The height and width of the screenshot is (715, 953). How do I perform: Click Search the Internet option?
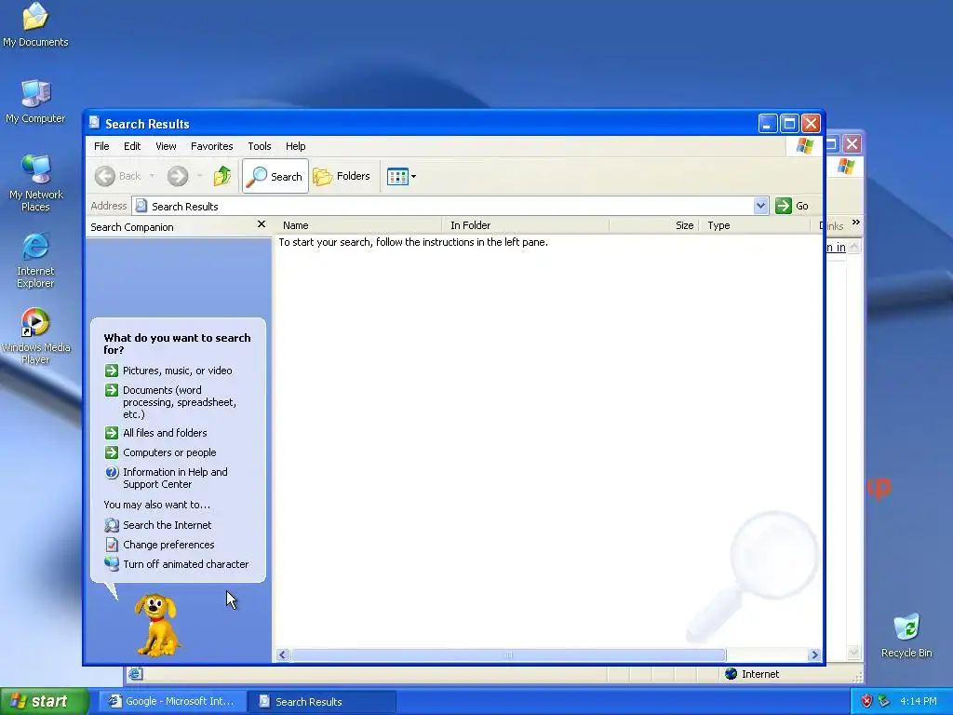point(158,525)
